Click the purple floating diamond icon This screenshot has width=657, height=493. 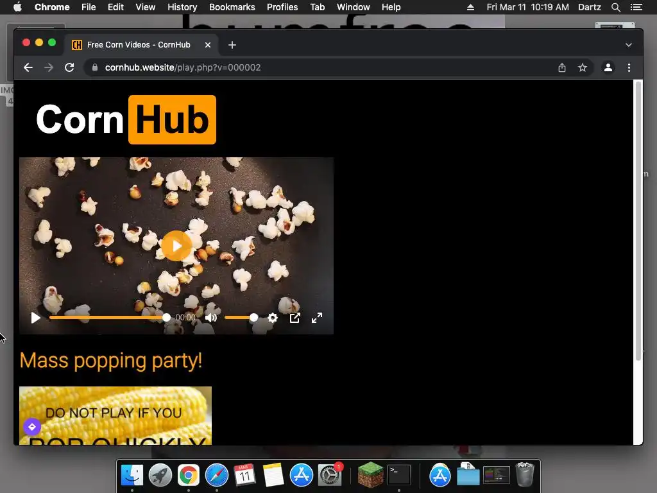coord(32,427)
